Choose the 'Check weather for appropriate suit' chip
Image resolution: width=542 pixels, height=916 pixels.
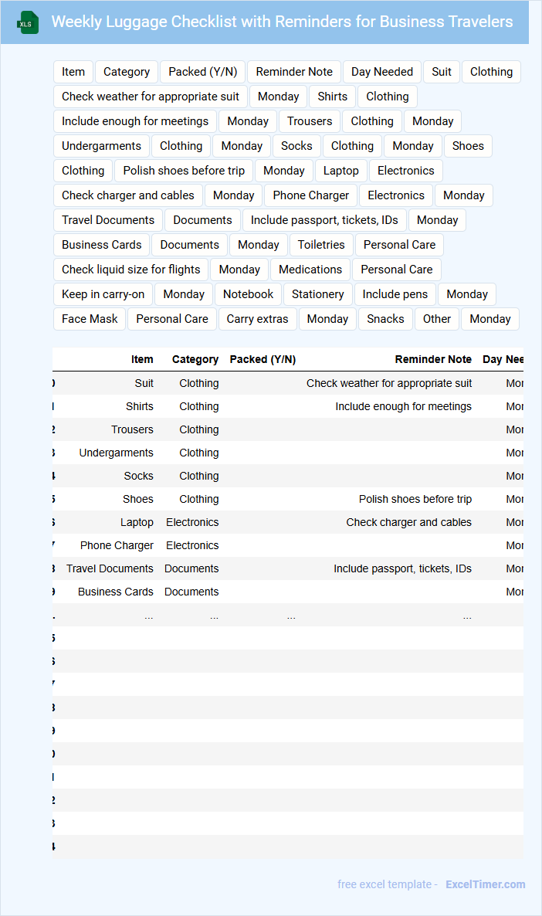(151, 97)
